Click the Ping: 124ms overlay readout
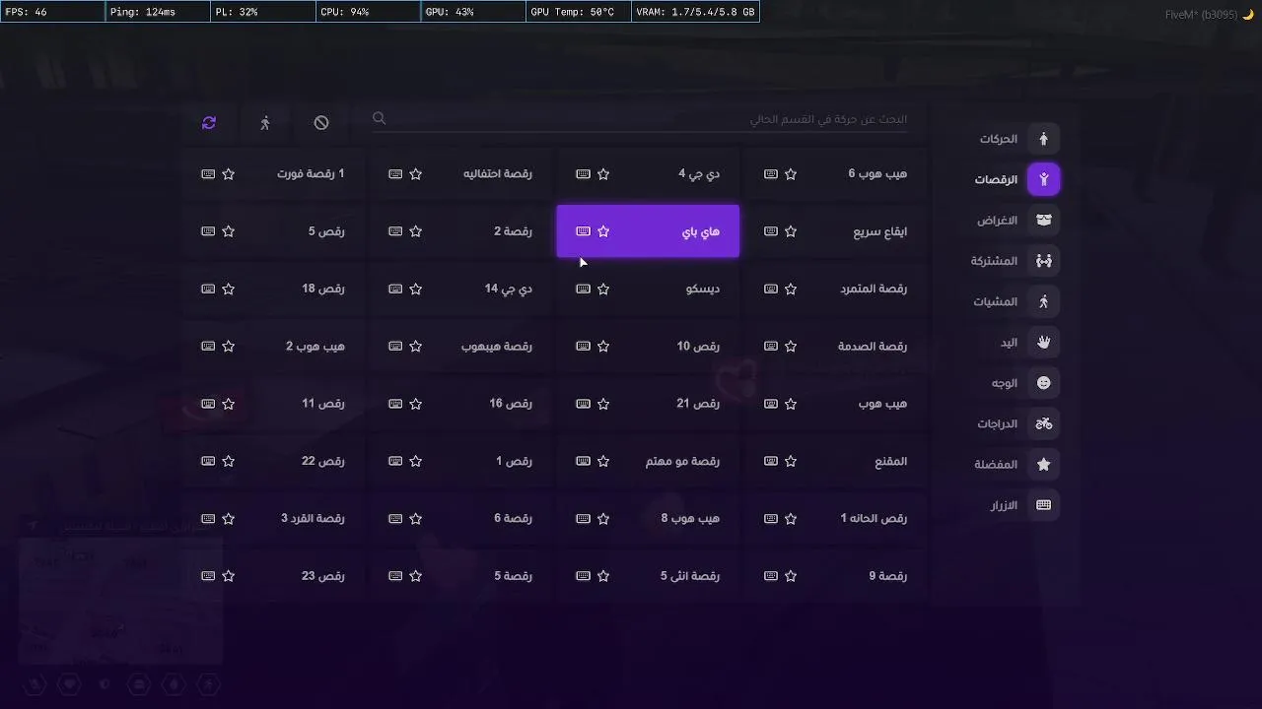Image resolution: width=1262 pixels, height=709 pixels. point(158,12)
